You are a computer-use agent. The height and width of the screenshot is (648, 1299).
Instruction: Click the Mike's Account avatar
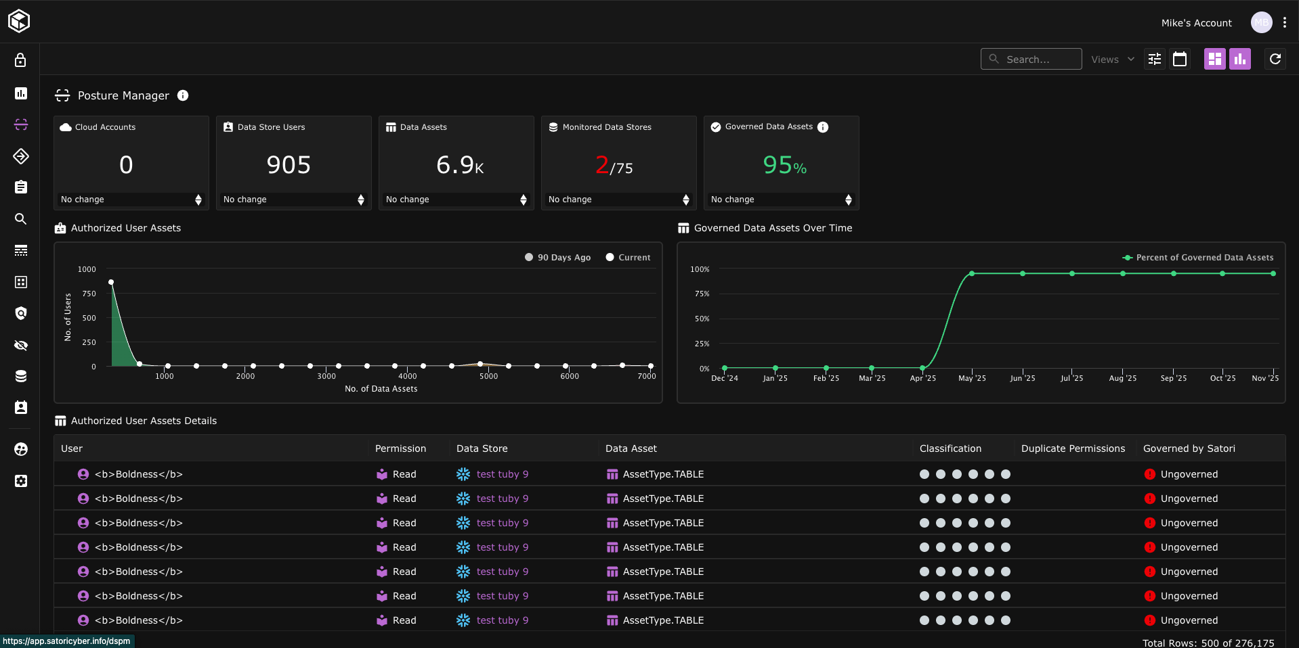click(1261, 22)
